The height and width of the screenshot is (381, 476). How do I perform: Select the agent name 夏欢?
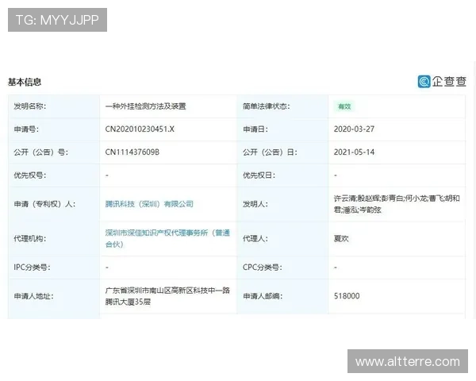(341, 238)
